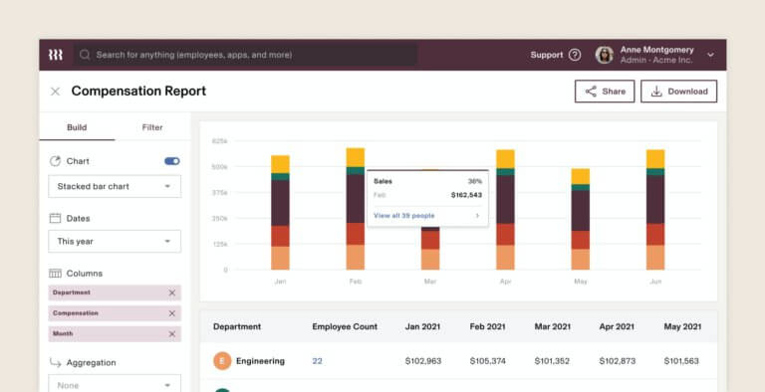
Task: Click the Share button
Action: click(x=605, y=92)
